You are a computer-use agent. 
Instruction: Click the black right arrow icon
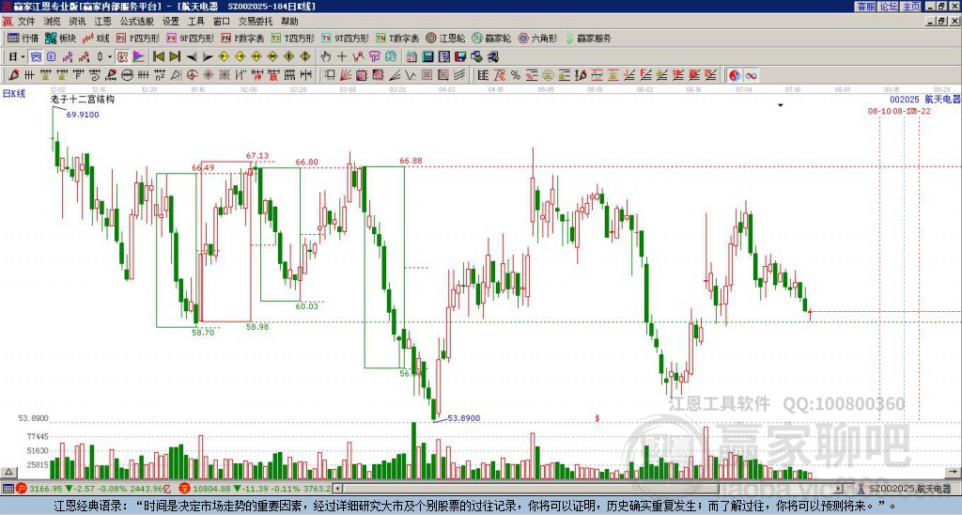click(x=208, y=57)
